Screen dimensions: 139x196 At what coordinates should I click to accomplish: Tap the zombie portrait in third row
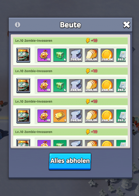pos(23,116)
